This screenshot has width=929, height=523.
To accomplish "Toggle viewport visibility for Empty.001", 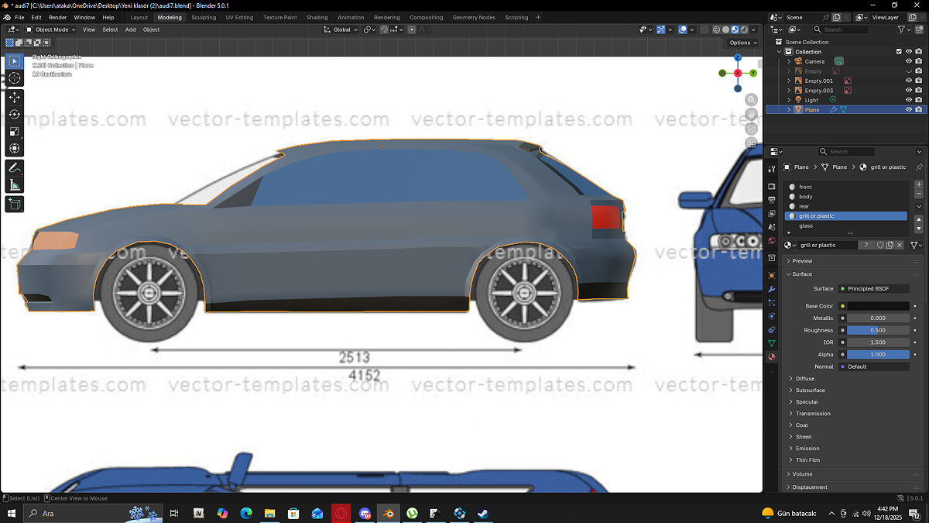I will point(909,81).
